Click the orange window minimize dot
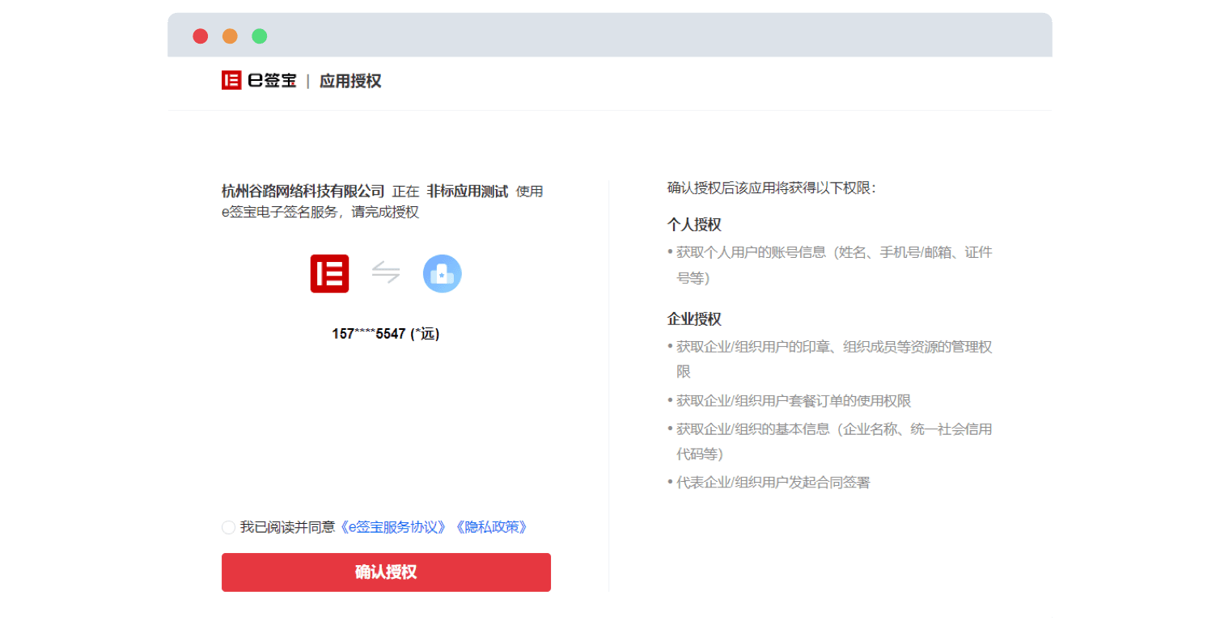 [x=230, y=36]
